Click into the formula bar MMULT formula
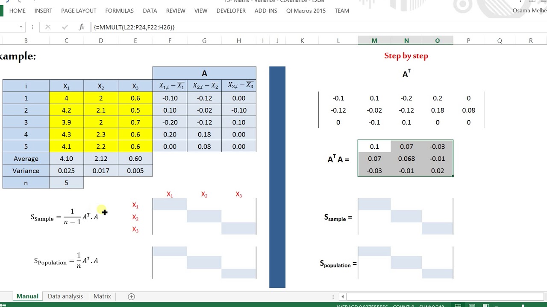 tap(134, 27)
